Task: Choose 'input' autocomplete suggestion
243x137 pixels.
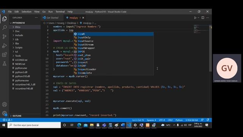Action: click(114, 34)
